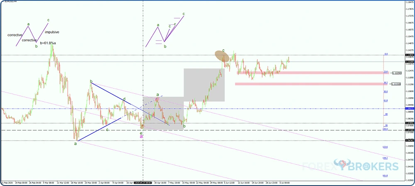The width and height of the screenshot is (415, 186).
Task: Select the 'impulsive' text label
Action: [x=51, y=32]
